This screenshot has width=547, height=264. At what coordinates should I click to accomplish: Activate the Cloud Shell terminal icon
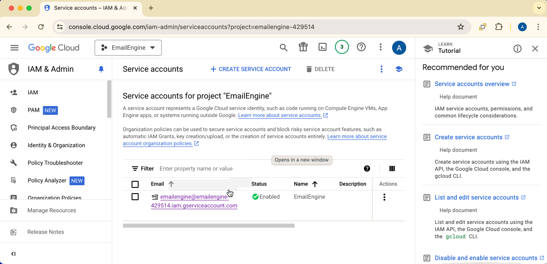[323, 48]
